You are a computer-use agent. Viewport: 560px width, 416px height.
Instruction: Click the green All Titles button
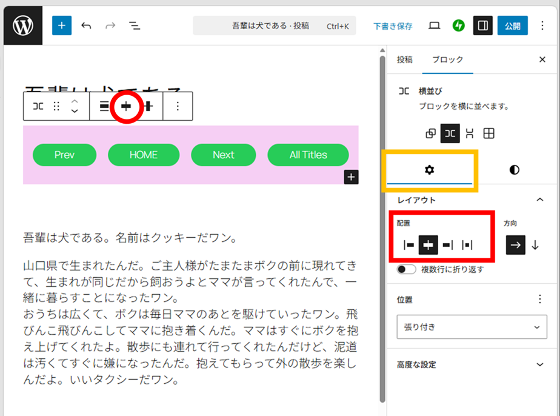click(308, 155)
